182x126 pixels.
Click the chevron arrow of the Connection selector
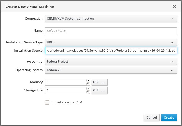pos(172,19)
